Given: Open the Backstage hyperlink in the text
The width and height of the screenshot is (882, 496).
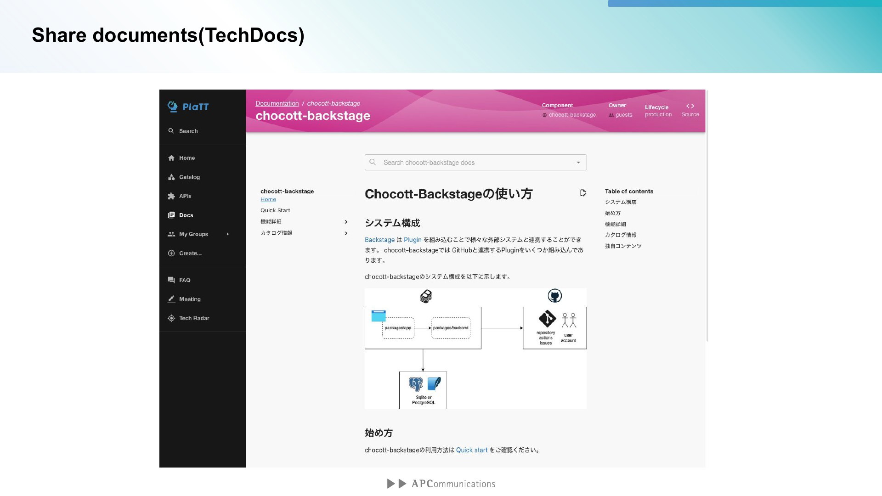Looking at the screenshot, I should (x=379, y=240).
